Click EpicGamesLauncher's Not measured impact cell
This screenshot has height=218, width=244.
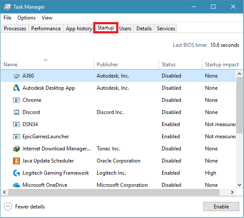tap(220, 137)
